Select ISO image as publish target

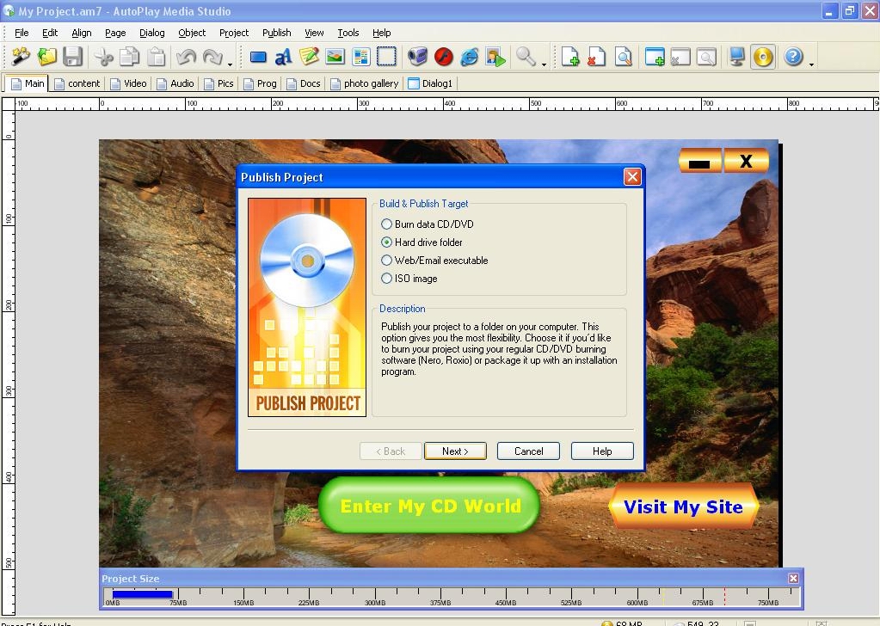click(x=387, y=279)
